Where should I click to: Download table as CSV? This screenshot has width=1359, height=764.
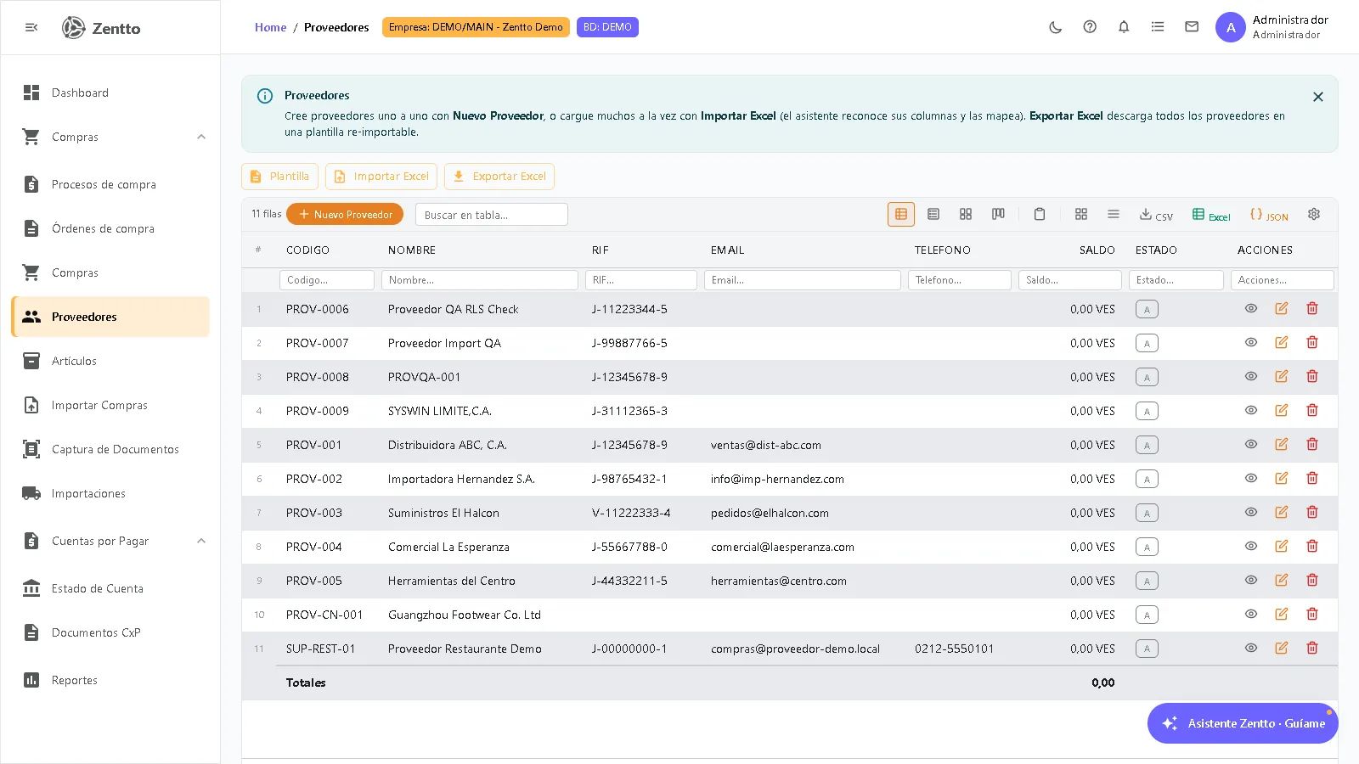1156,216
